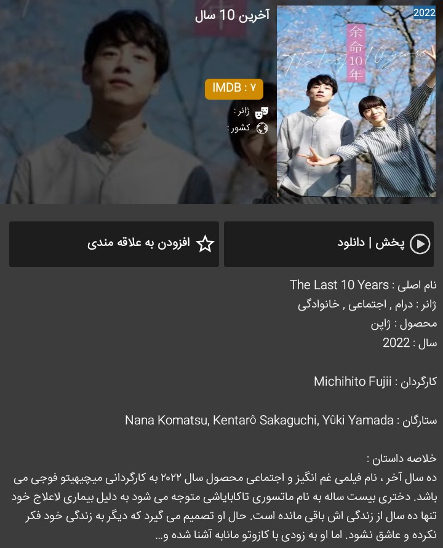
Task: Click cast member Nana Komatsu
Action: click(x=166, y=420)
